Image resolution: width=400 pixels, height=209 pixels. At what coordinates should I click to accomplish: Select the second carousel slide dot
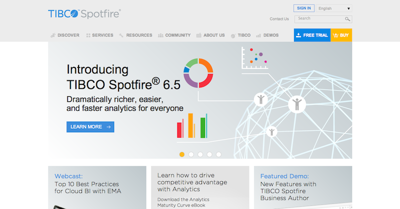(x=191, y=154)
